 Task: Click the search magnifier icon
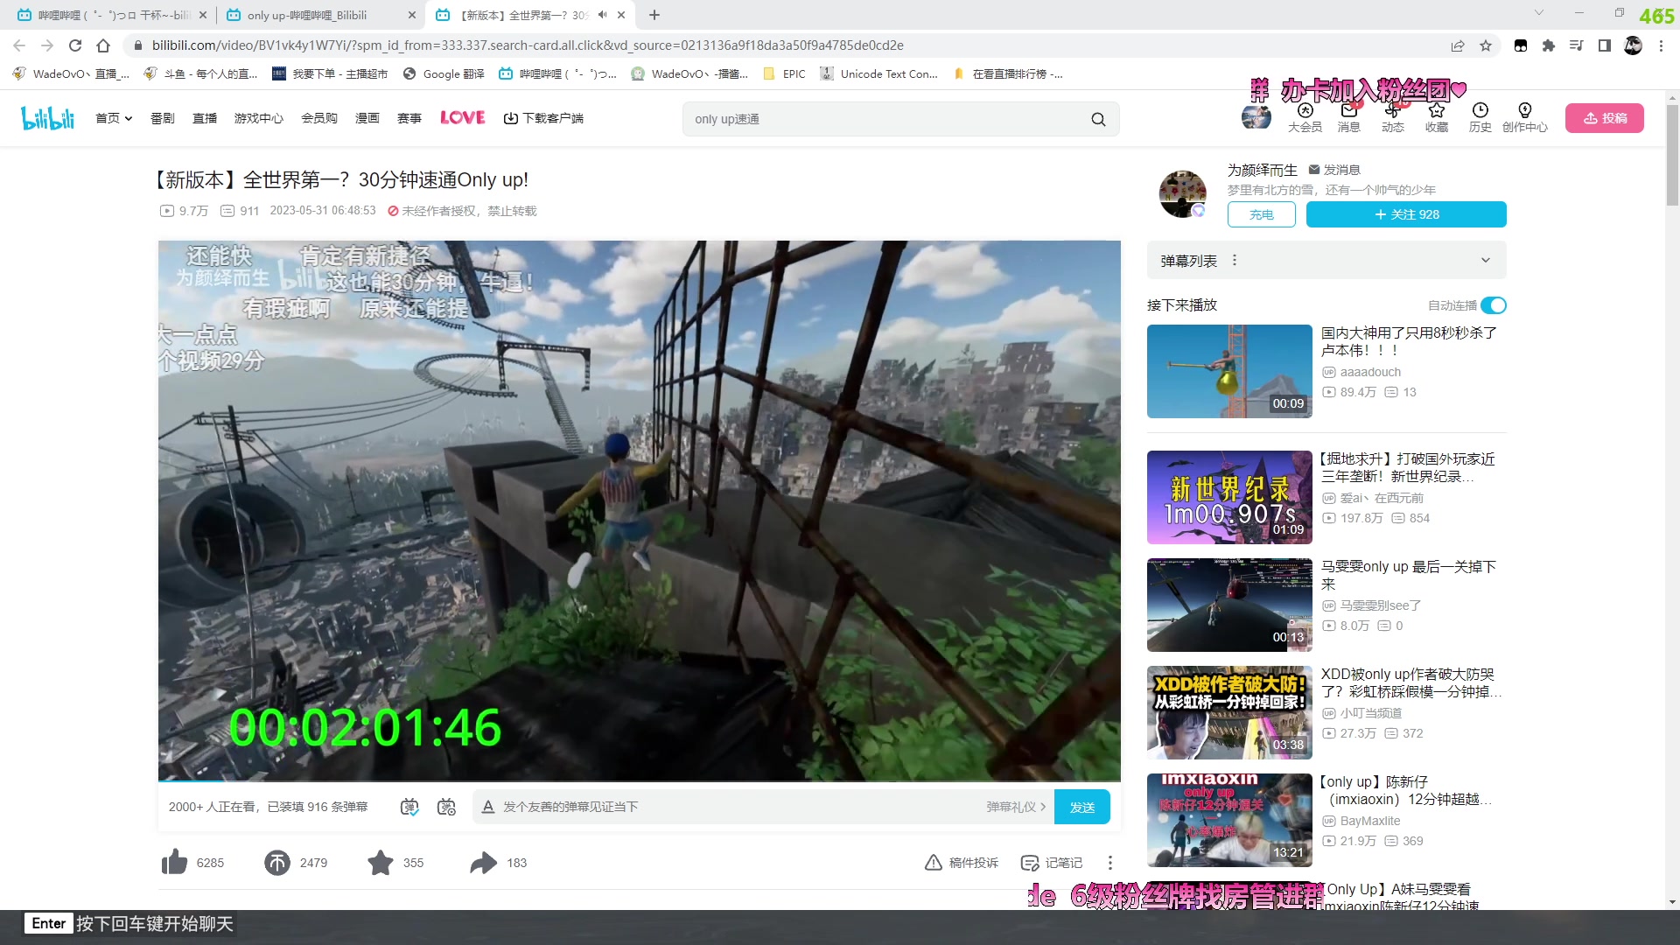(x=1098, y=119)
